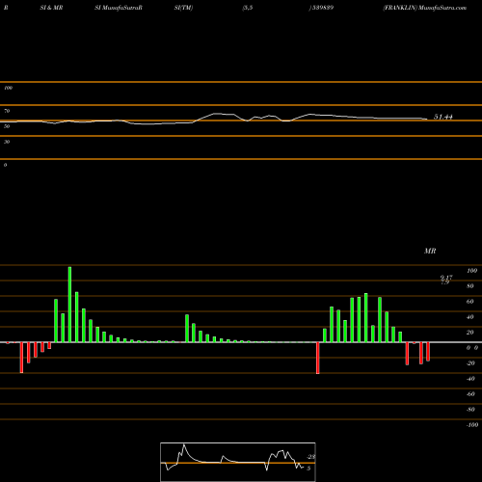Viewport: 482px width, 482px height.
Task: Click the 30 level label on RSI axis
Action: coord(7,142)
